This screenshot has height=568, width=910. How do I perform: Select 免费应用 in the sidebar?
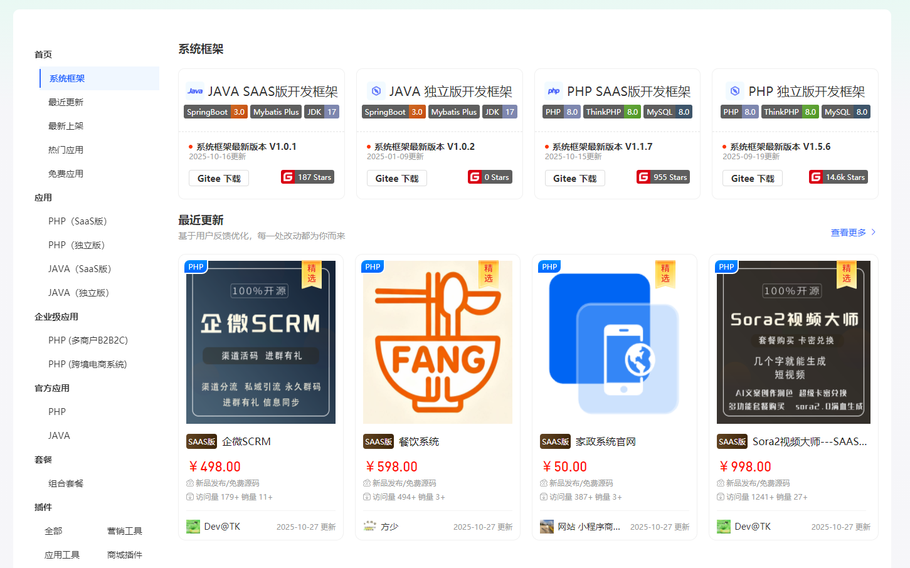66,174
